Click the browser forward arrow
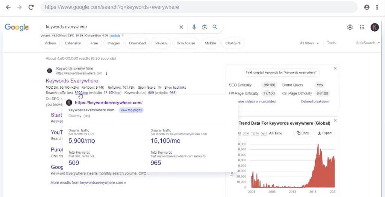The width and height of the screenshot is (385, 197). coord(20,7)
